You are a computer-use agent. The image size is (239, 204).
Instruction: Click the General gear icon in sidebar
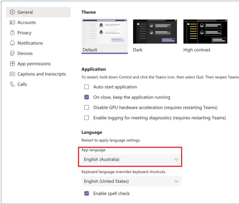tap(12, 12)
